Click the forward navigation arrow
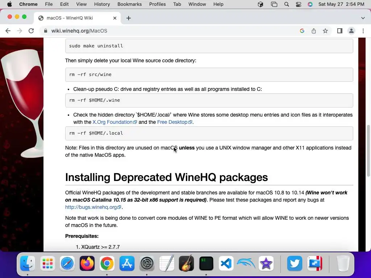Screen dimensions: 371x278 coord(20,31)
